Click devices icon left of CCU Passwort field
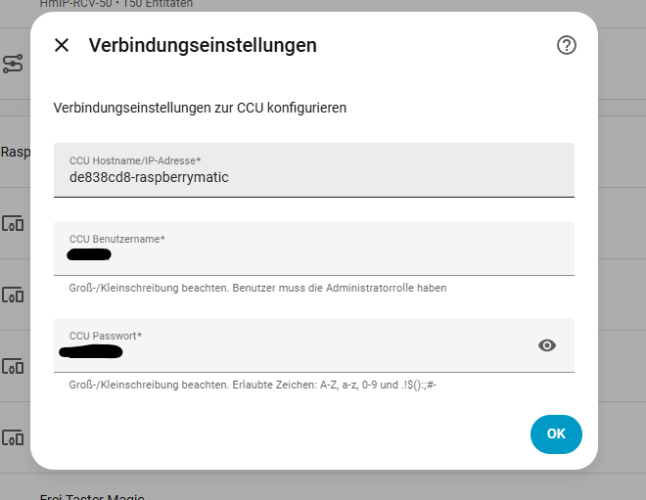The height and width of the screenshot is (500, 646). 13,365
